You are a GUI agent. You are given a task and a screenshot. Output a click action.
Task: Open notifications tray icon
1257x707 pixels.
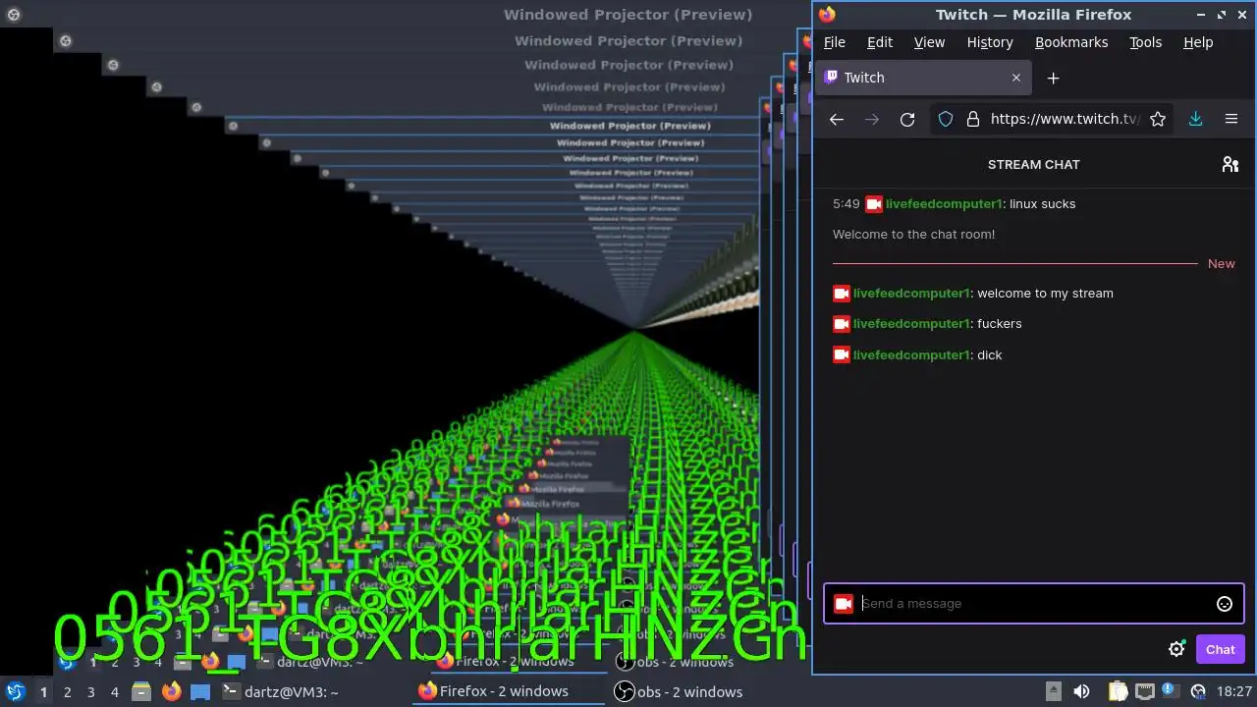pos(1170,690)
